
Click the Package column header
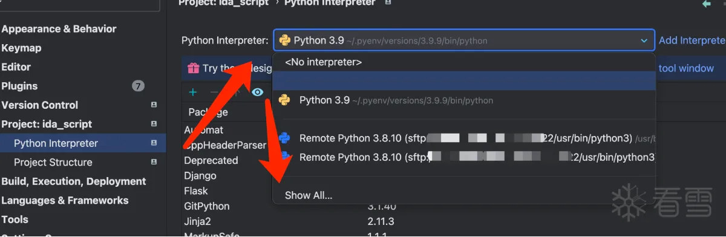(208, 112)
